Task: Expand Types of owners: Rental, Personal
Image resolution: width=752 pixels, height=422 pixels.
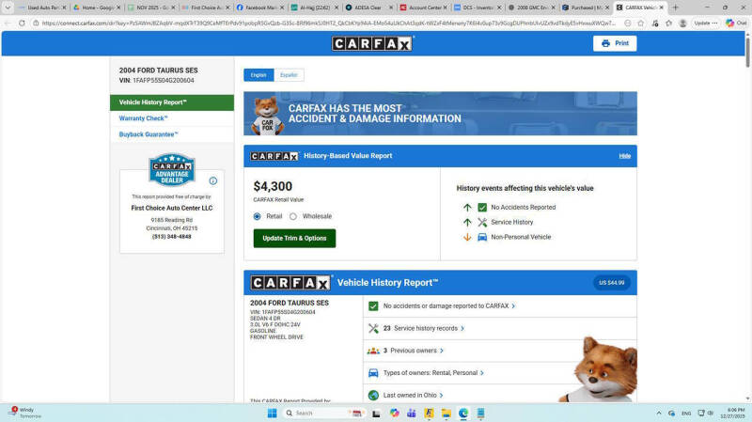Action: (x=433, y=373)
